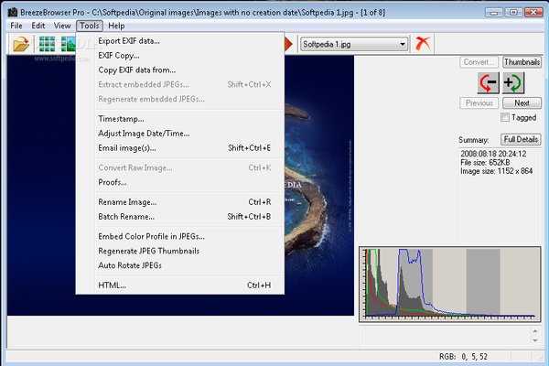549x366 pixels.
Task: Open the View menu
Action: 62,26
